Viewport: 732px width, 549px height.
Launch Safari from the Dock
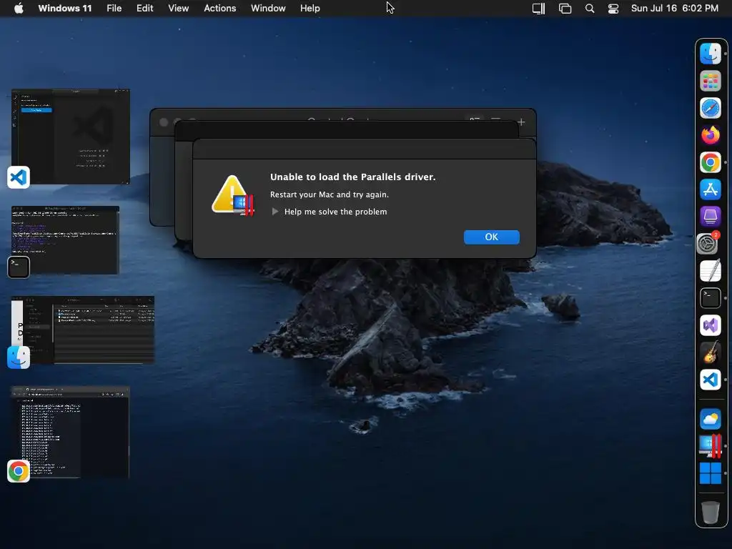(711, 109)
